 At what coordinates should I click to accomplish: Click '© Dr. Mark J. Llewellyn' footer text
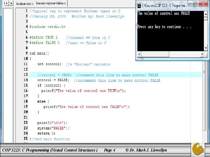[x=146, y=150]
